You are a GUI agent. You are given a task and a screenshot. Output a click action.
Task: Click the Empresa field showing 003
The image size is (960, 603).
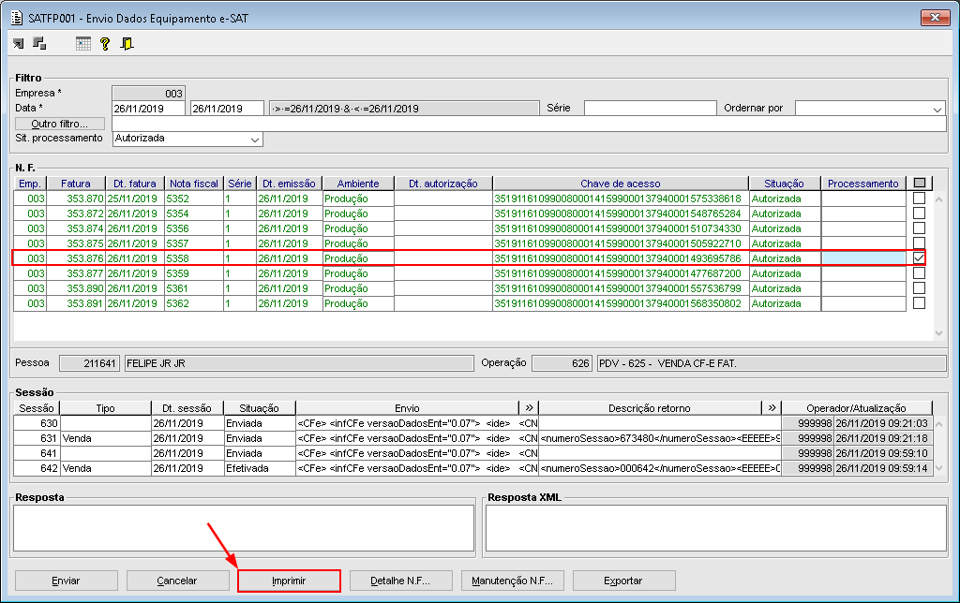148,93
